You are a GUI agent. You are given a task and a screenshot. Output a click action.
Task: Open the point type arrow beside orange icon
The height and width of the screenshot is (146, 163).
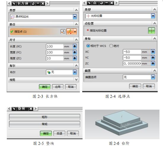(x=75, y=31)
